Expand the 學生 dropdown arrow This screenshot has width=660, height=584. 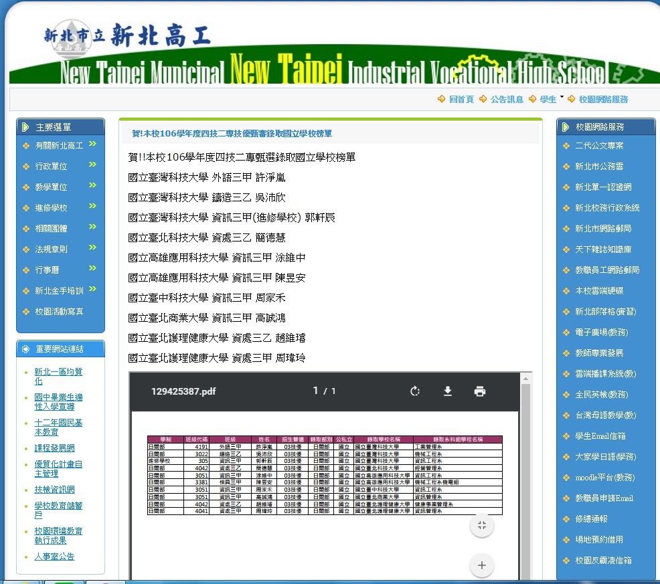(562, 97)
